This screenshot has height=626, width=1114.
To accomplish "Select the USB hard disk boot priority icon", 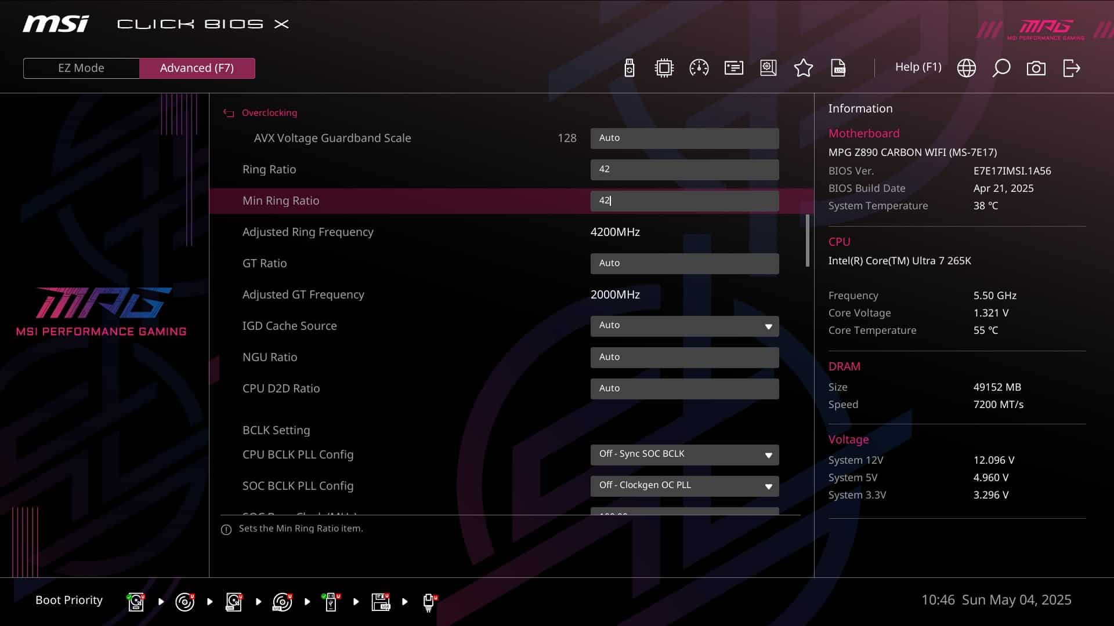I will (x=234, y=602).
